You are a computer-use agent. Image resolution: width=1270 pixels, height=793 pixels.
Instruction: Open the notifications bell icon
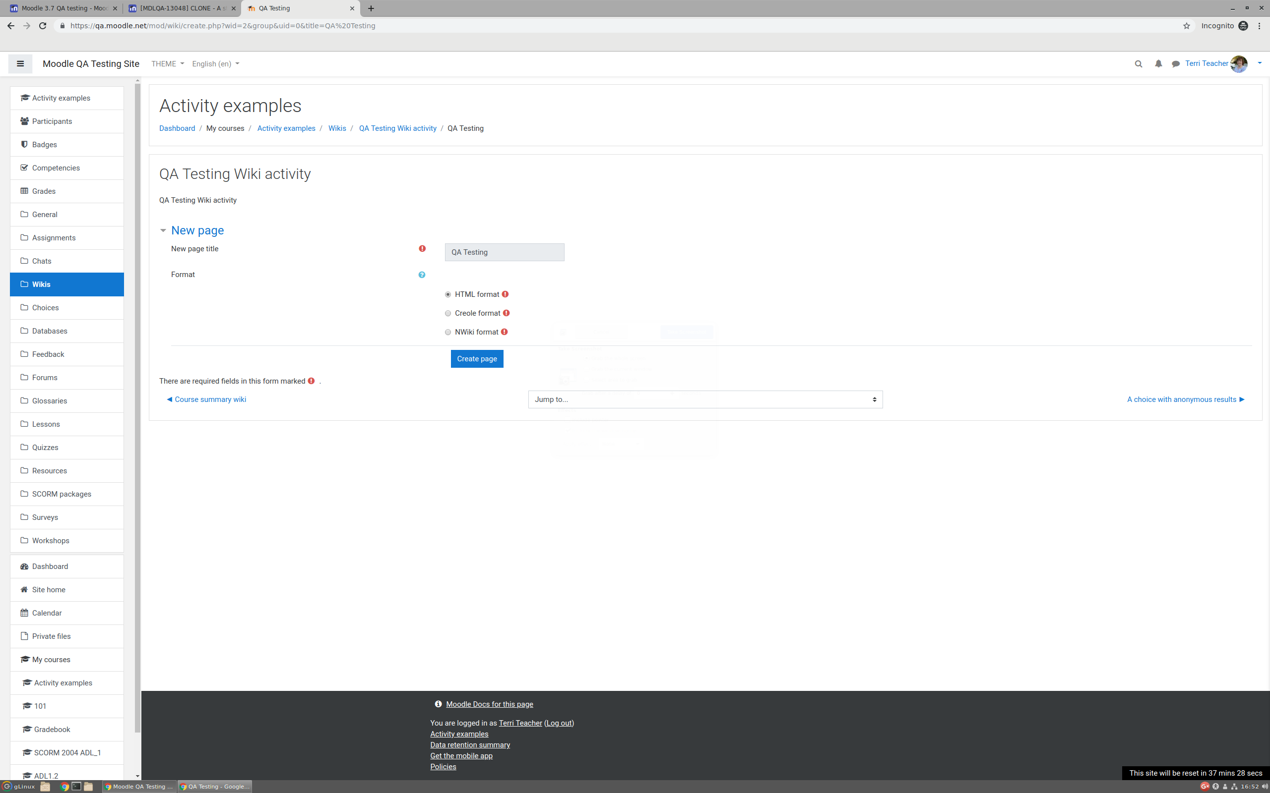point(1158,64)
